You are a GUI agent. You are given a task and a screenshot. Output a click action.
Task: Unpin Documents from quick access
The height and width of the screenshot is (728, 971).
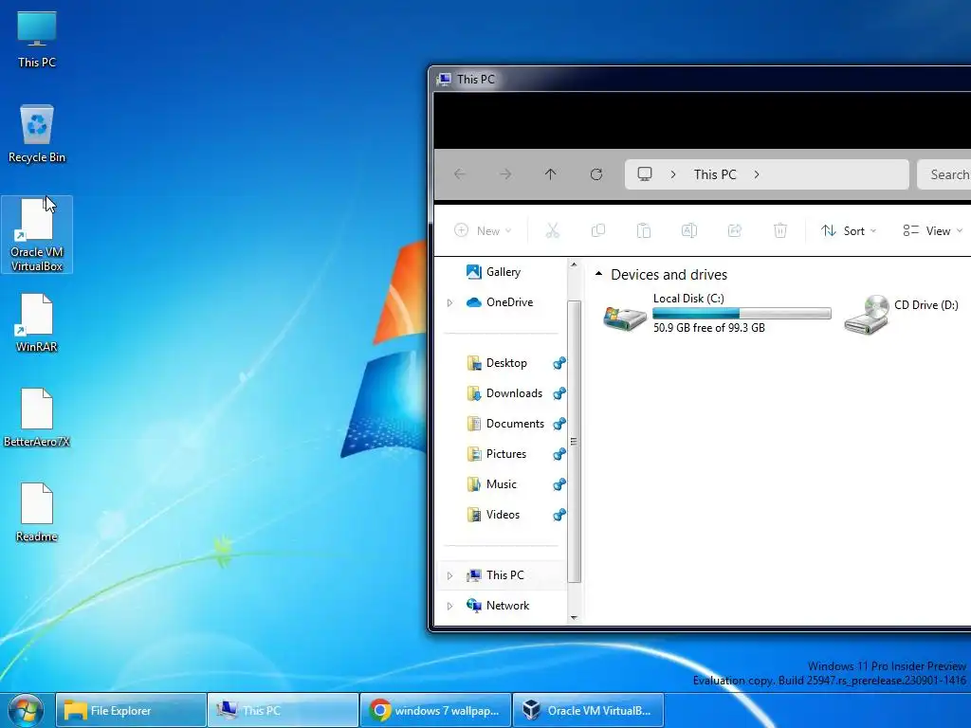559,424
